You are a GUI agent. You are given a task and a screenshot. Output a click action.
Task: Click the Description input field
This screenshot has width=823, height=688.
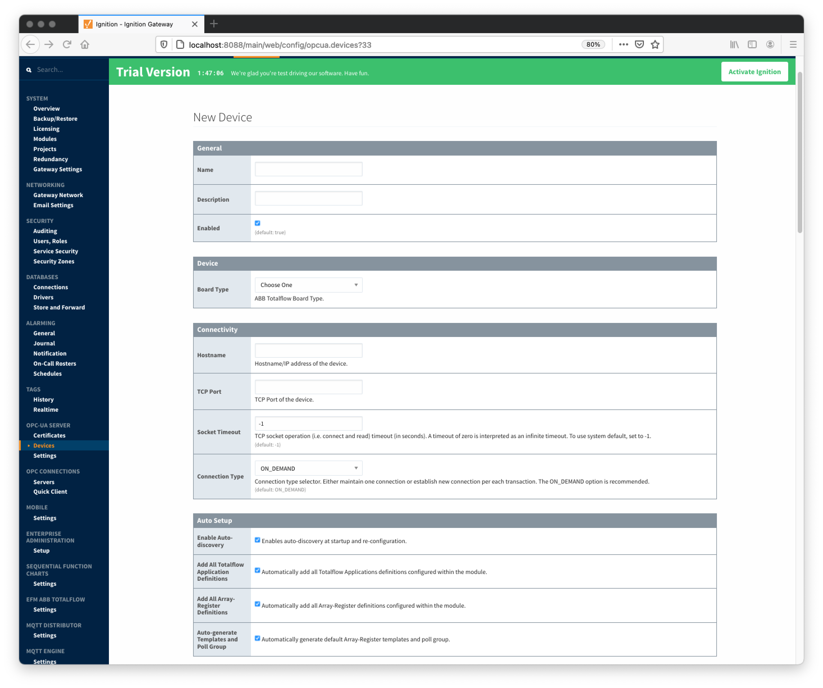click(x=308, y=198)
